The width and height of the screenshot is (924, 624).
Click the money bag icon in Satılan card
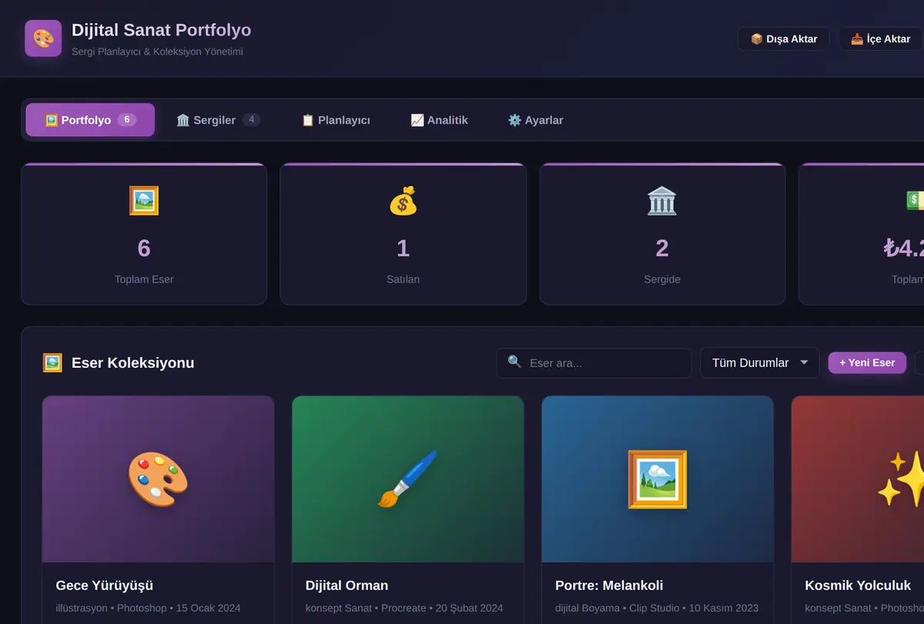click(403, 201)
